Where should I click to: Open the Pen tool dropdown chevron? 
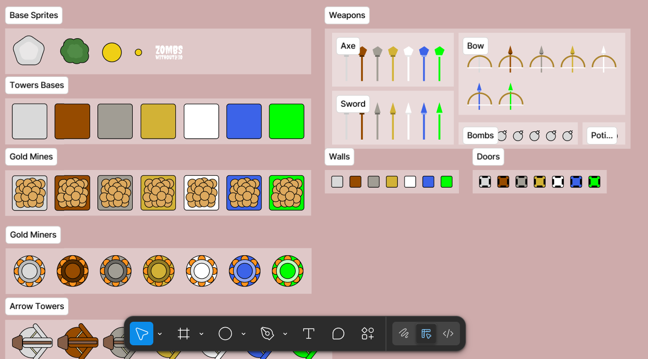[285, 334]
